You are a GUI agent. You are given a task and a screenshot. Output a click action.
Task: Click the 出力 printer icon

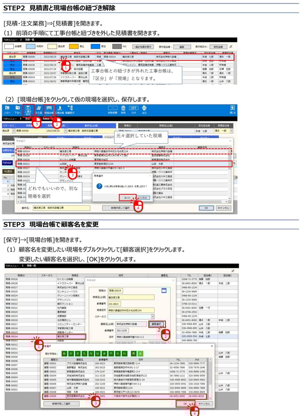pyautogui.click(x=144, y=110)
